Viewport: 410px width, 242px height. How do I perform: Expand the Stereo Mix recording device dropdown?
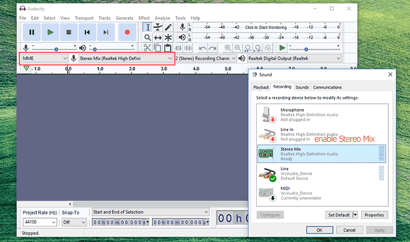click(126, 58)
